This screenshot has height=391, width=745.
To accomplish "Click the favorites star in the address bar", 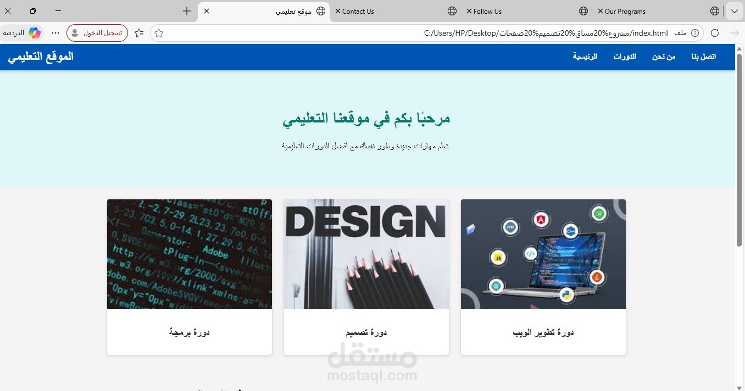I will click(x=158, y=33).
